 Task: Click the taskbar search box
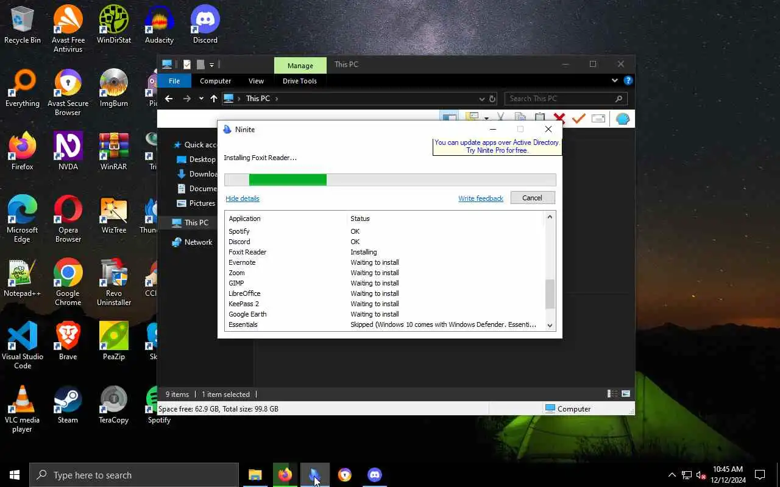pyautogui.click(x=134, y=475)
